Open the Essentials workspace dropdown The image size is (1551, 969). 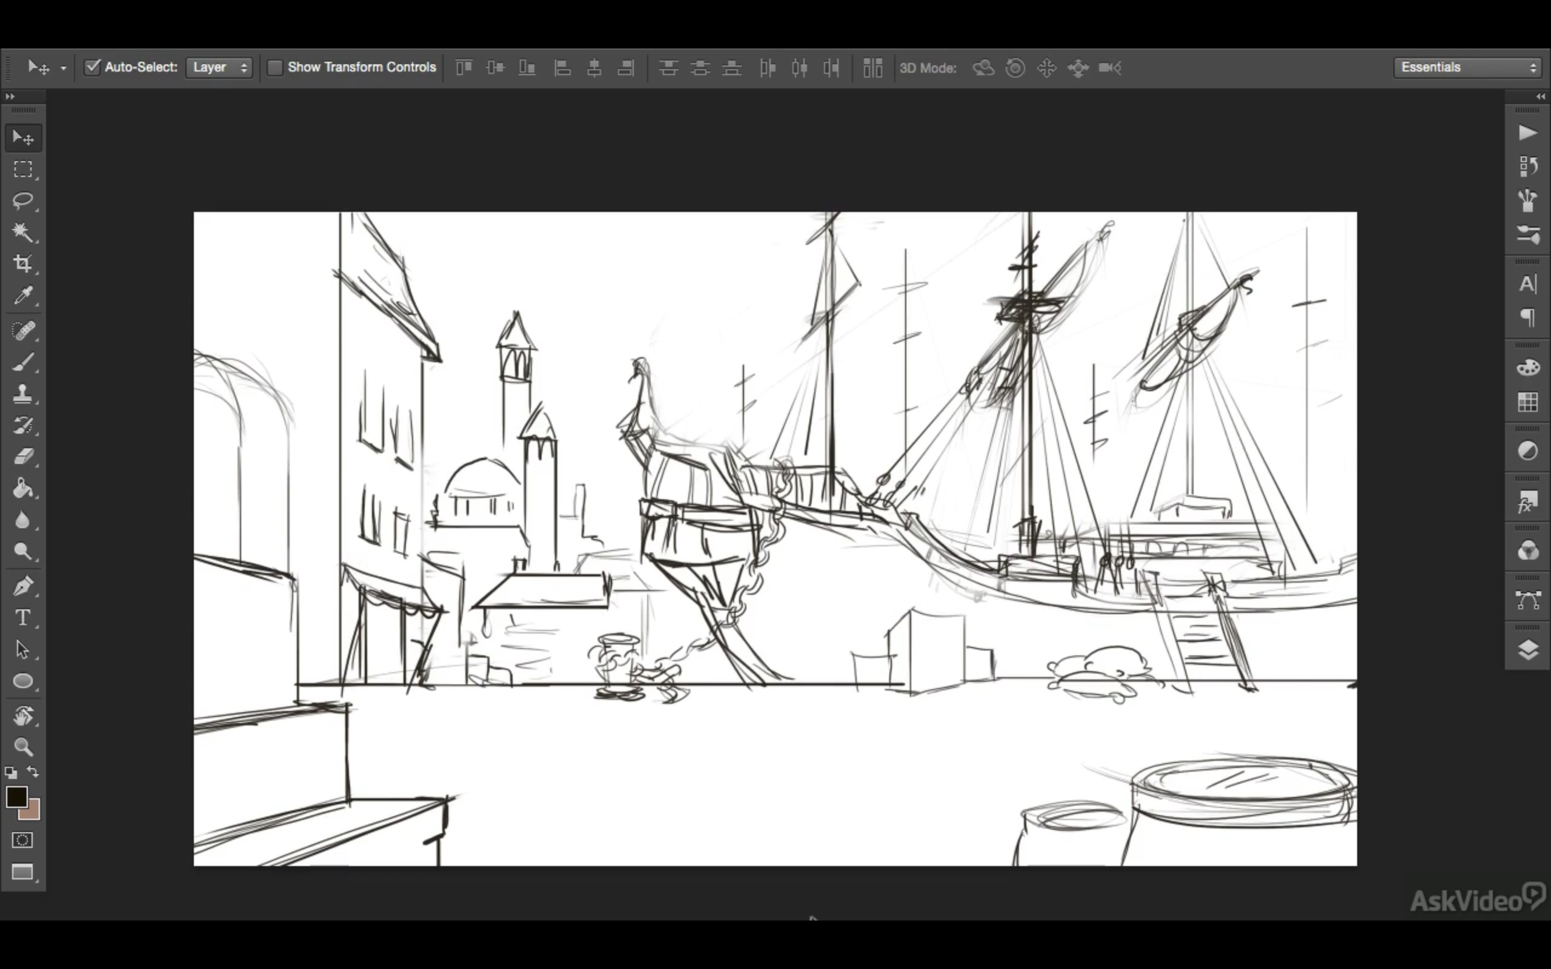(x=1467, y=67)
